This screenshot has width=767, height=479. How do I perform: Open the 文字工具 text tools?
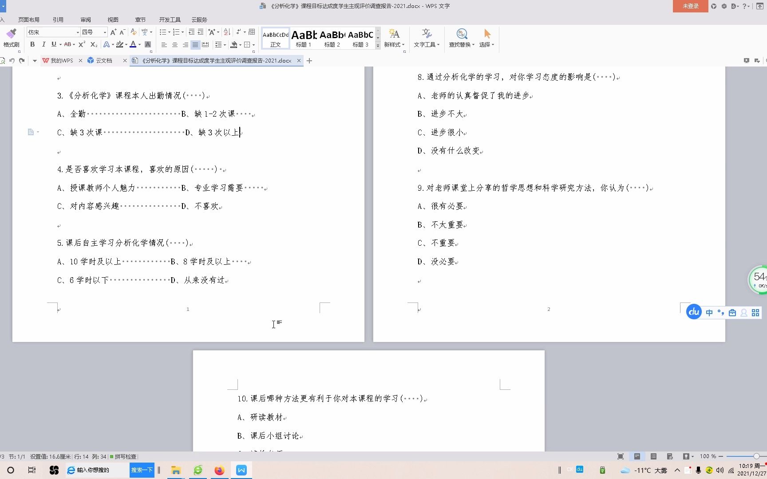425,39
